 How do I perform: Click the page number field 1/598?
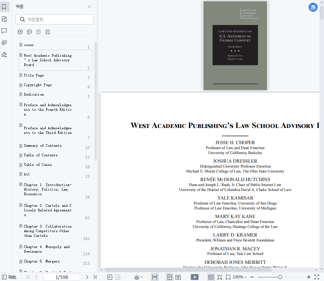[x=62, y=277]
